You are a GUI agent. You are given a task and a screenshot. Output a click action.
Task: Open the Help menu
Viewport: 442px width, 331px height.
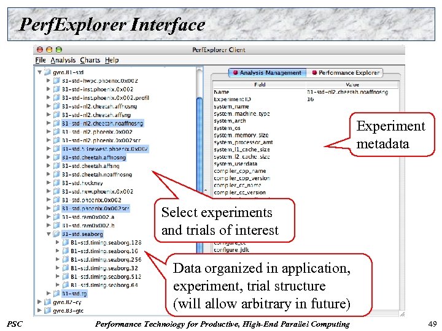click(112, 60)
